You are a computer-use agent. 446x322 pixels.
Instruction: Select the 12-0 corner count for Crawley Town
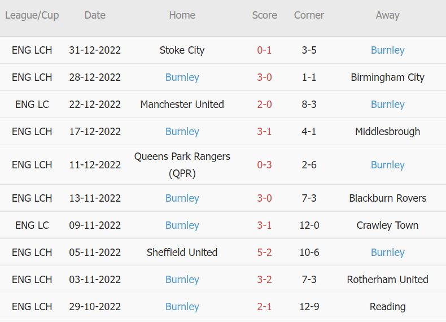(x=309, y=225)
